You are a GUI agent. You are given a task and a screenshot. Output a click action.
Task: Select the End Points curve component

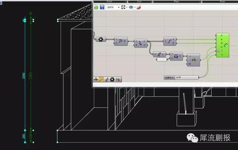pyautogui.click(x=170, y=41)
